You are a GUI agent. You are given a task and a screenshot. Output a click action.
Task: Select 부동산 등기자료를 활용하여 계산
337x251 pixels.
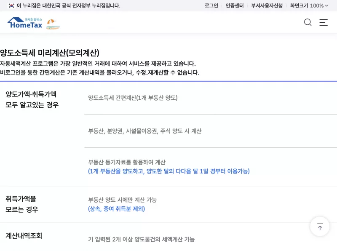click(x=127, y=162)
